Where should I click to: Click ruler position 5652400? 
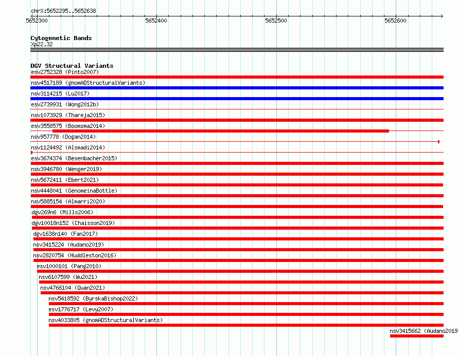point(156,21)
